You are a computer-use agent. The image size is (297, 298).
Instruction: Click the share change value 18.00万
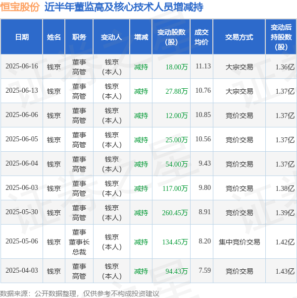[177, 67]
